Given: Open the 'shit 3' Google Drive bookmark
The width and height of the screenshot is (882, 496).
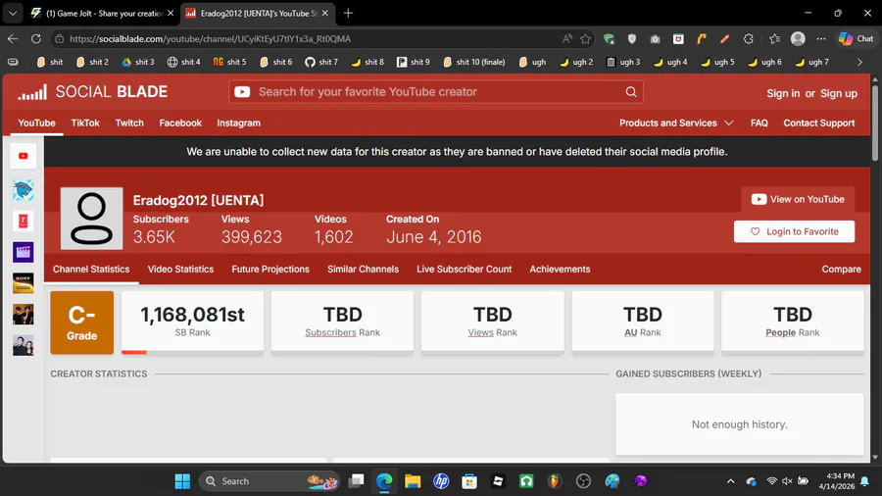Looking at the screenshot, I should pos(138,62).
